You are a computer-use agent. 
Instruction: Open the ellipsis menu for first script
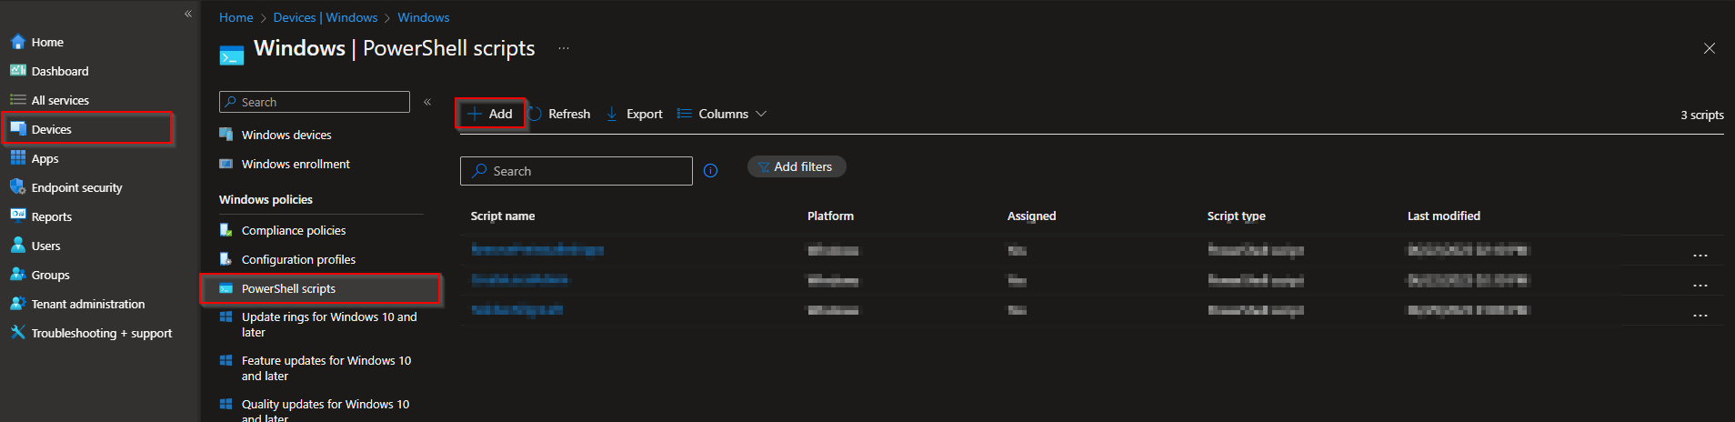pyautogui.click(x=1700, y=256)
